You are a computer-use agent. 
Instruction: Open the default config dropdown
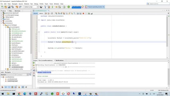click(31, 7)
